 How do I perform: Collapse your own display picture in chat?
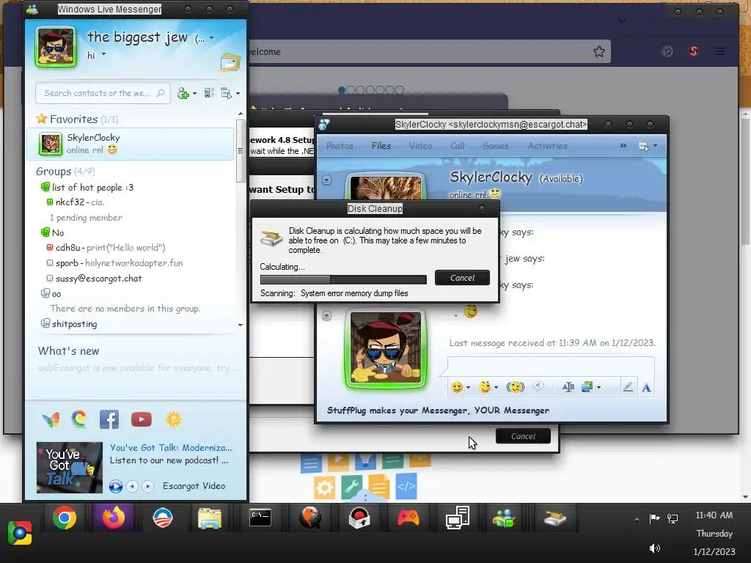point(326,315)
